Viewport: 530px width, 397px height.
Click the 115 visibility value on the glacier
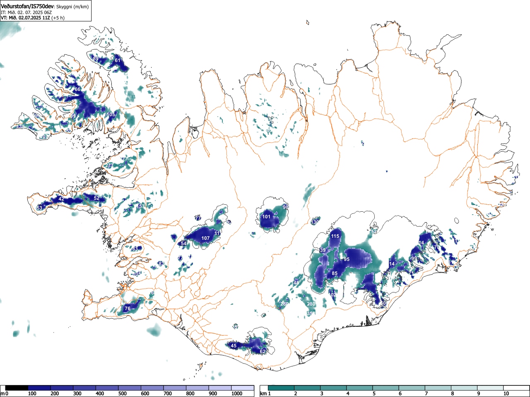point(335,236)
